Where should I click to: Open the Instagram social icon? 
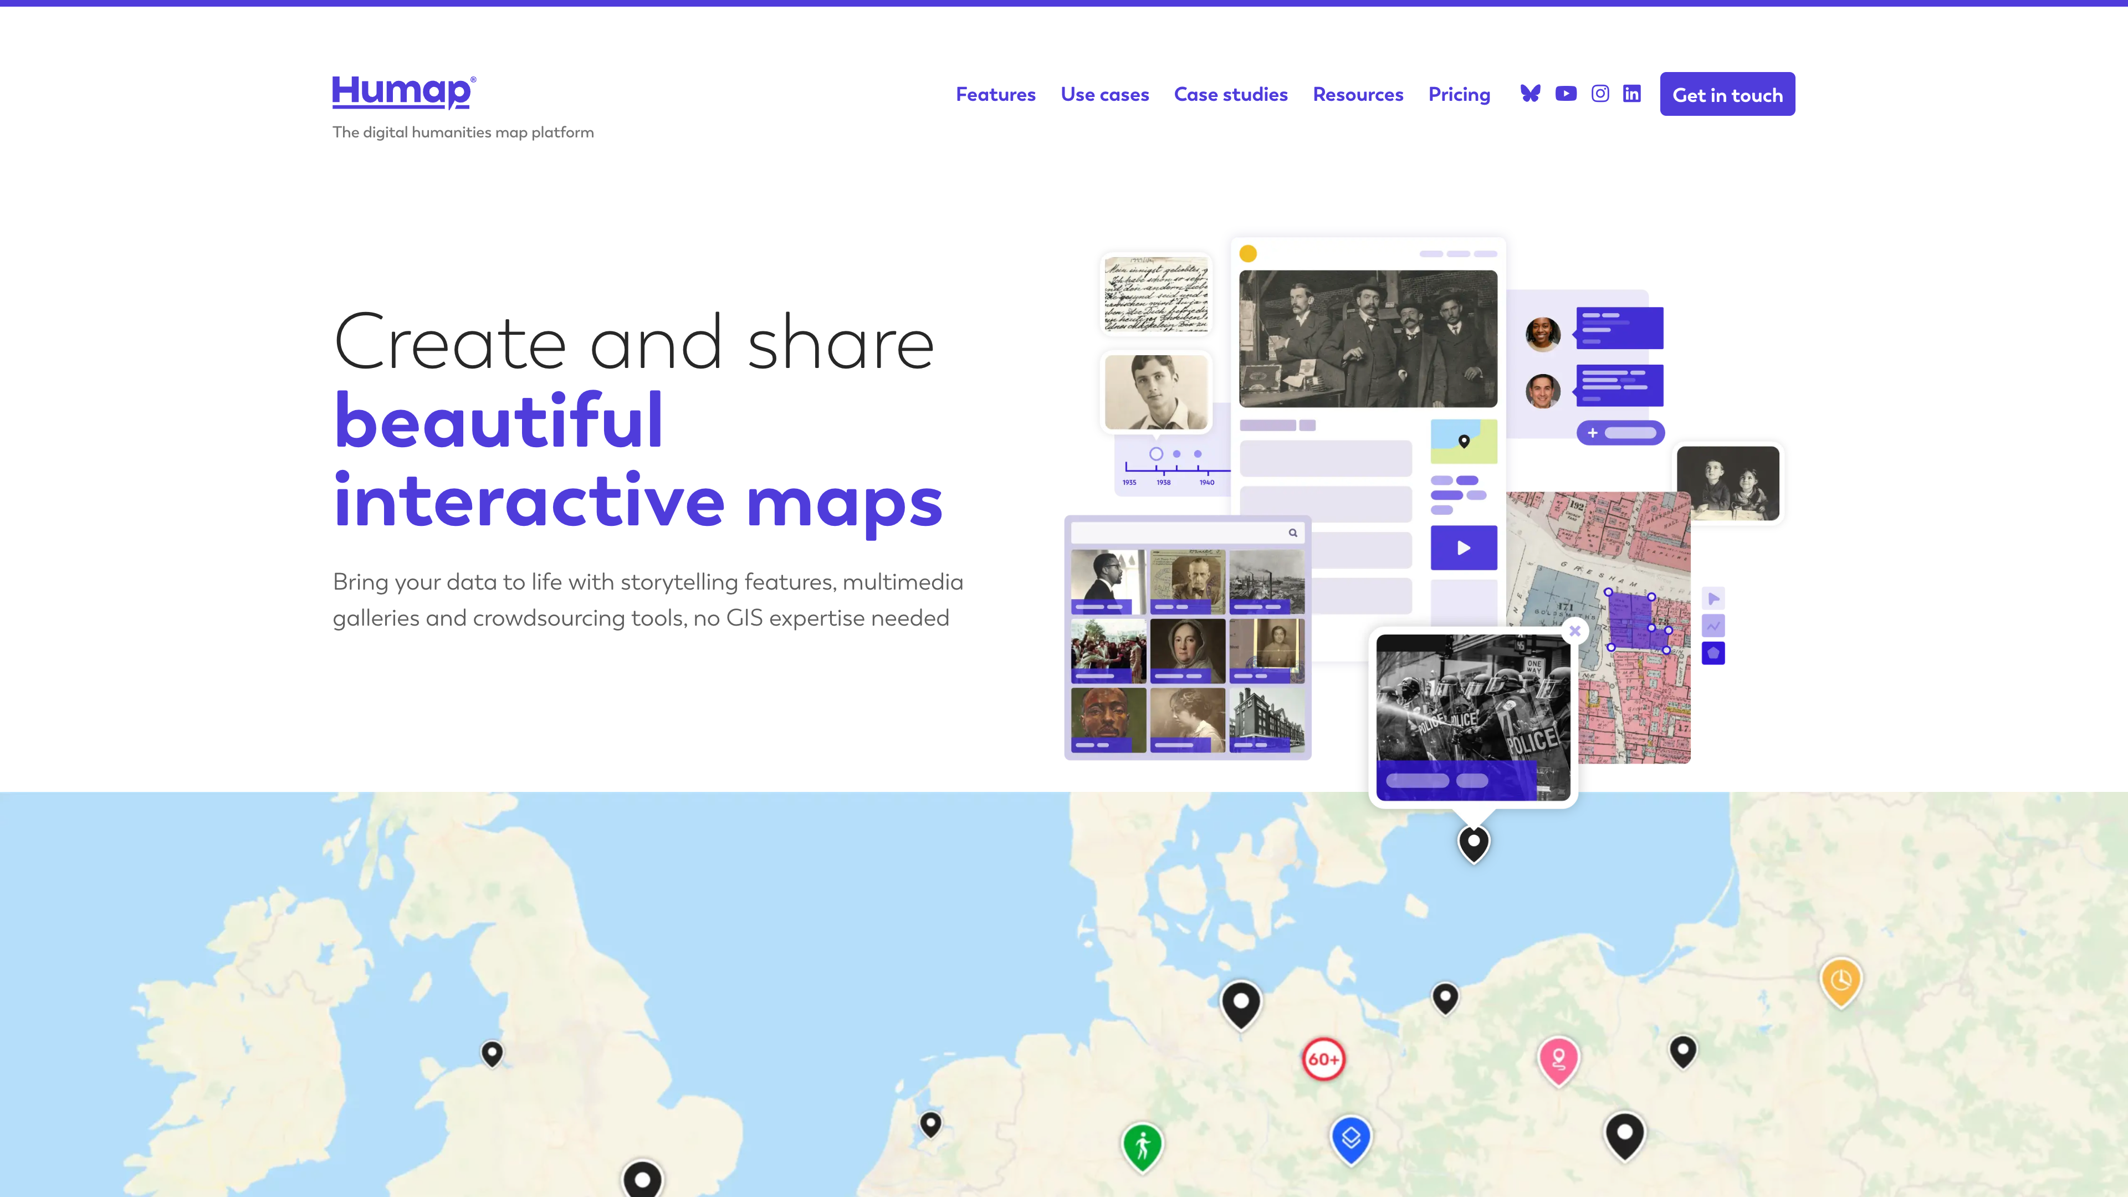click(1600, 94)
